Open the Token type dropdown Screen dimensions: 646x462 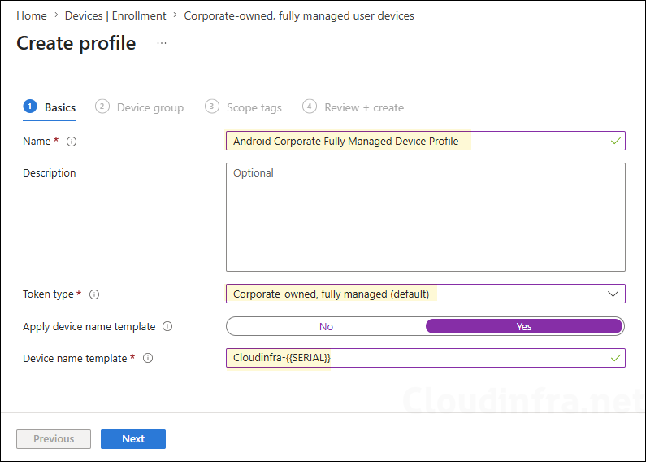pyautogui.click(x=426, y=294)
